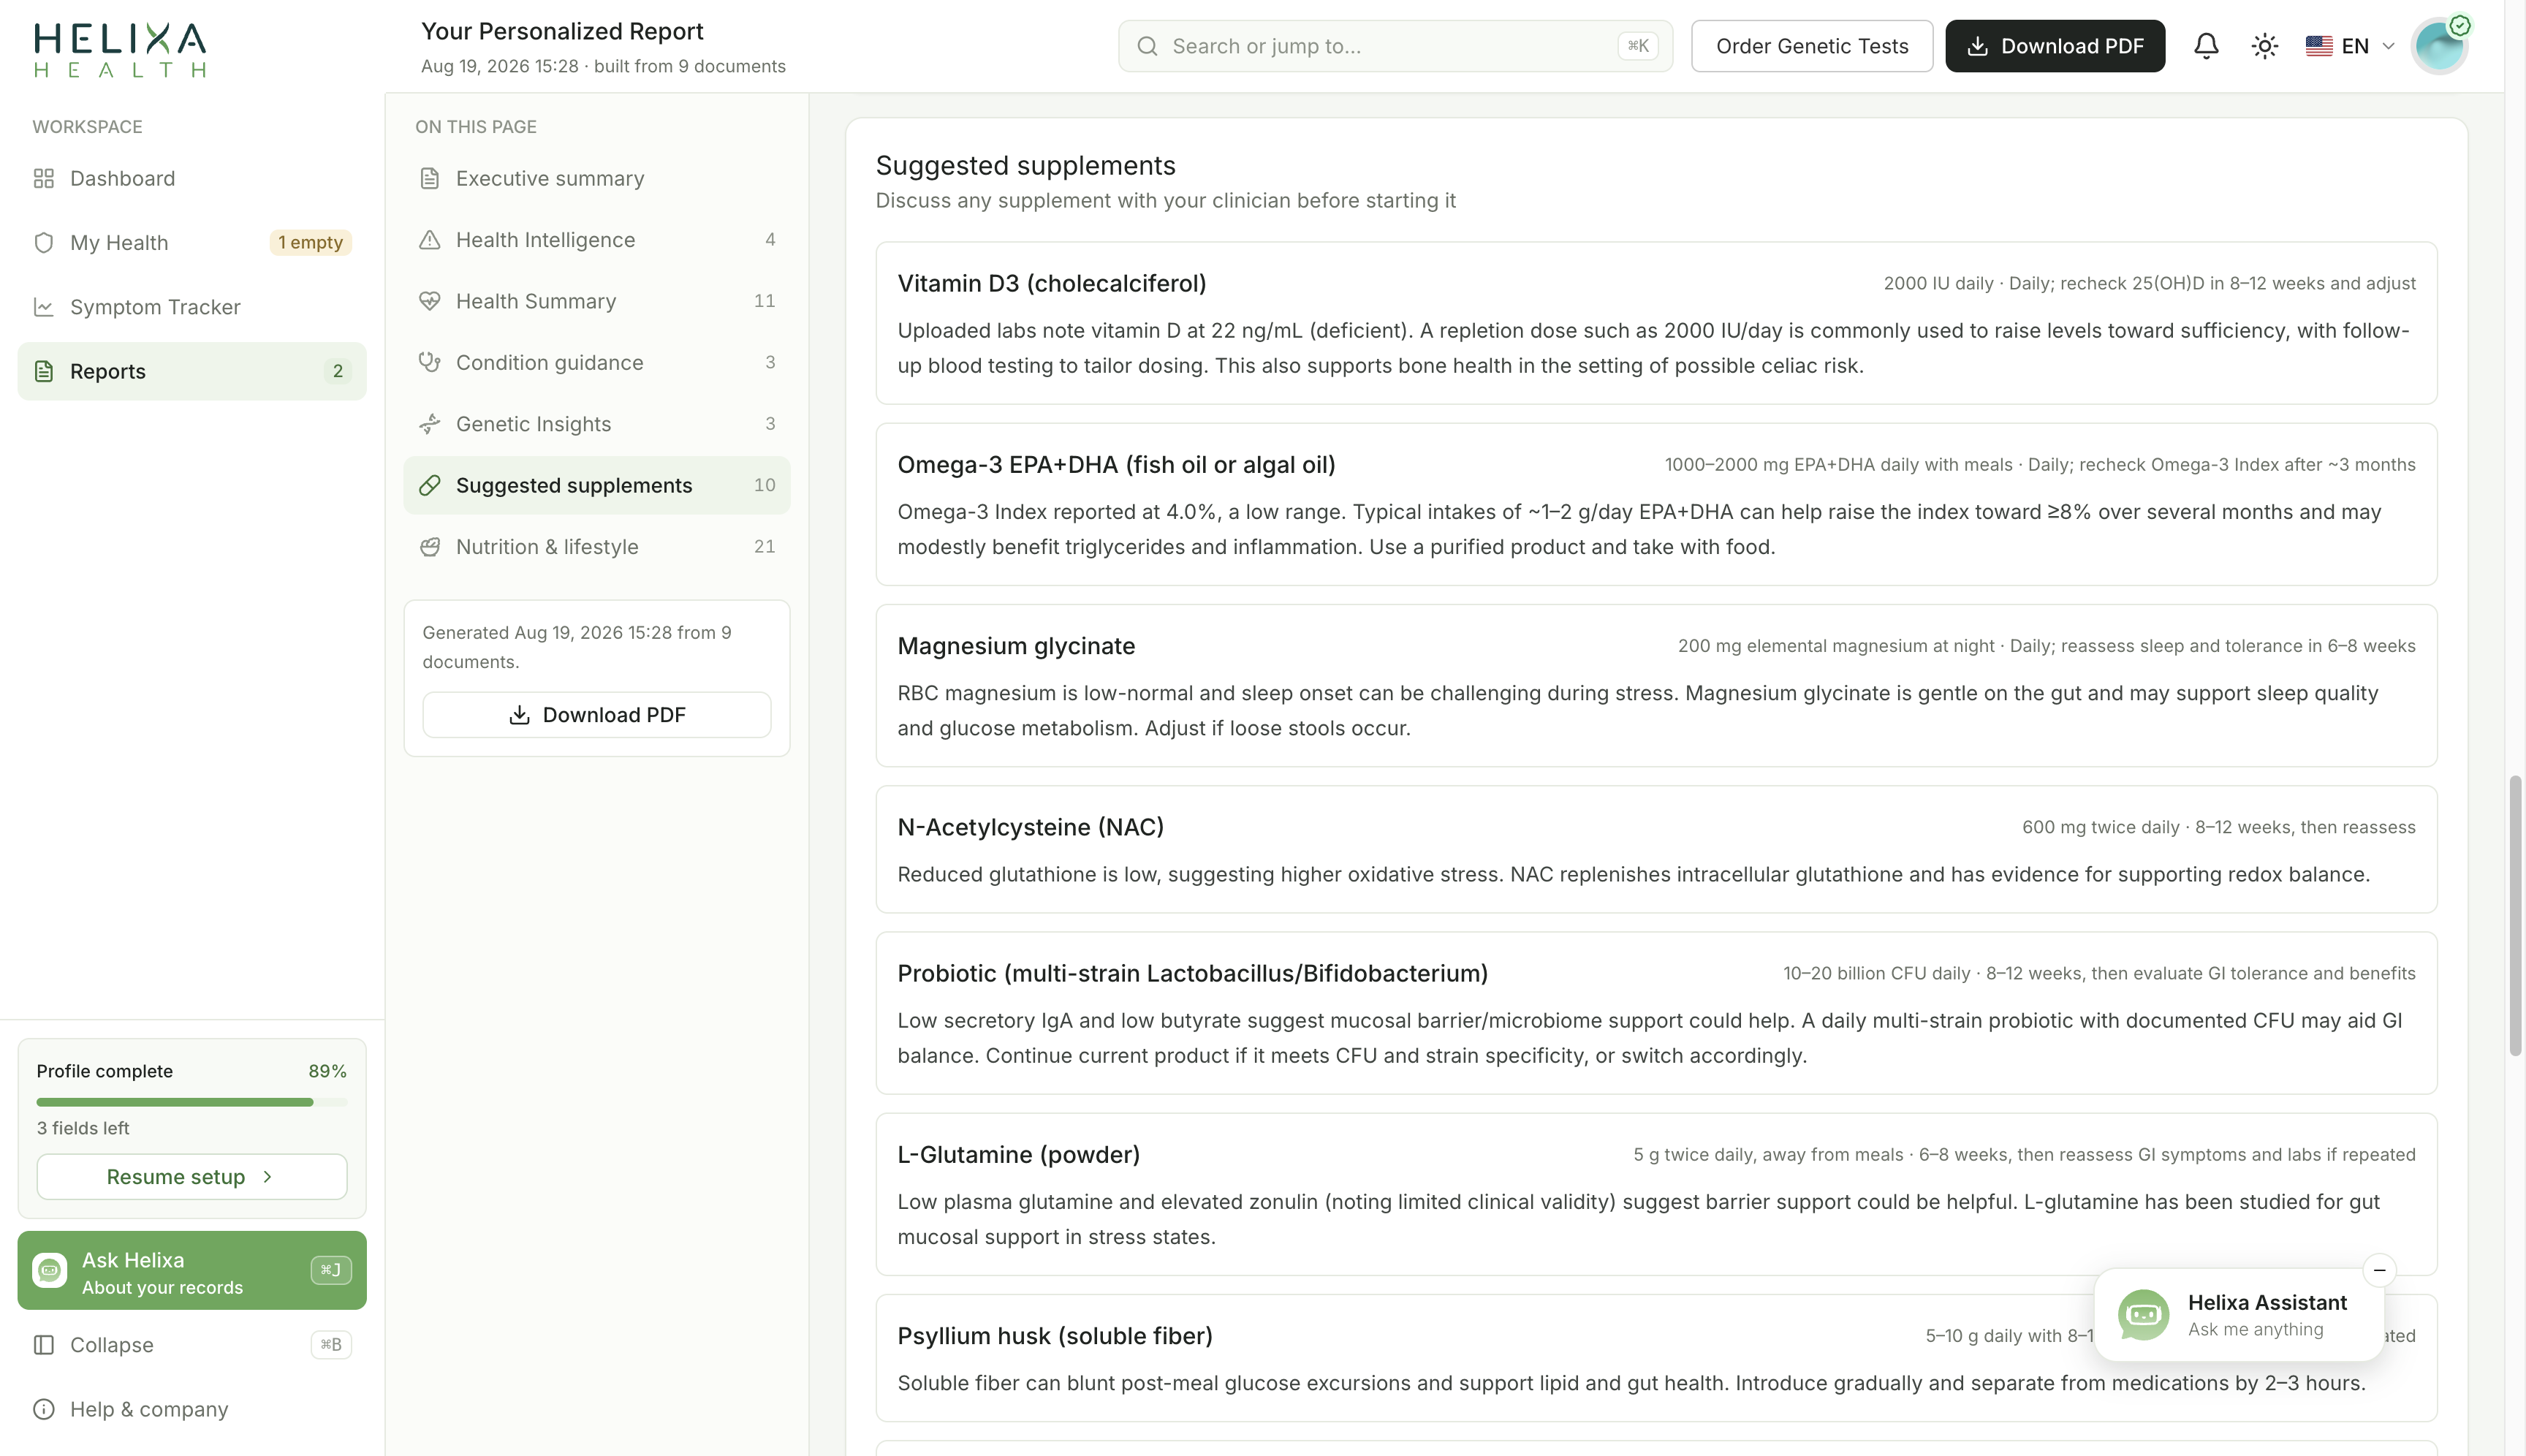Image resolution: width=2526 pixels, height=1456 pixels.
Task: Click the '1 empty' badge
Action: (311, 243)
